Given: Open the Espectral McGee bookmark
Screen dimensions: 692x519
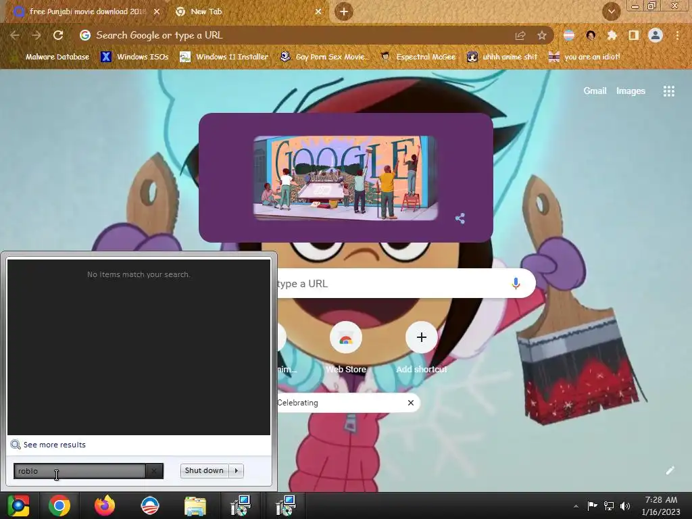Looking at the screenshot, I should click(418, 57).
